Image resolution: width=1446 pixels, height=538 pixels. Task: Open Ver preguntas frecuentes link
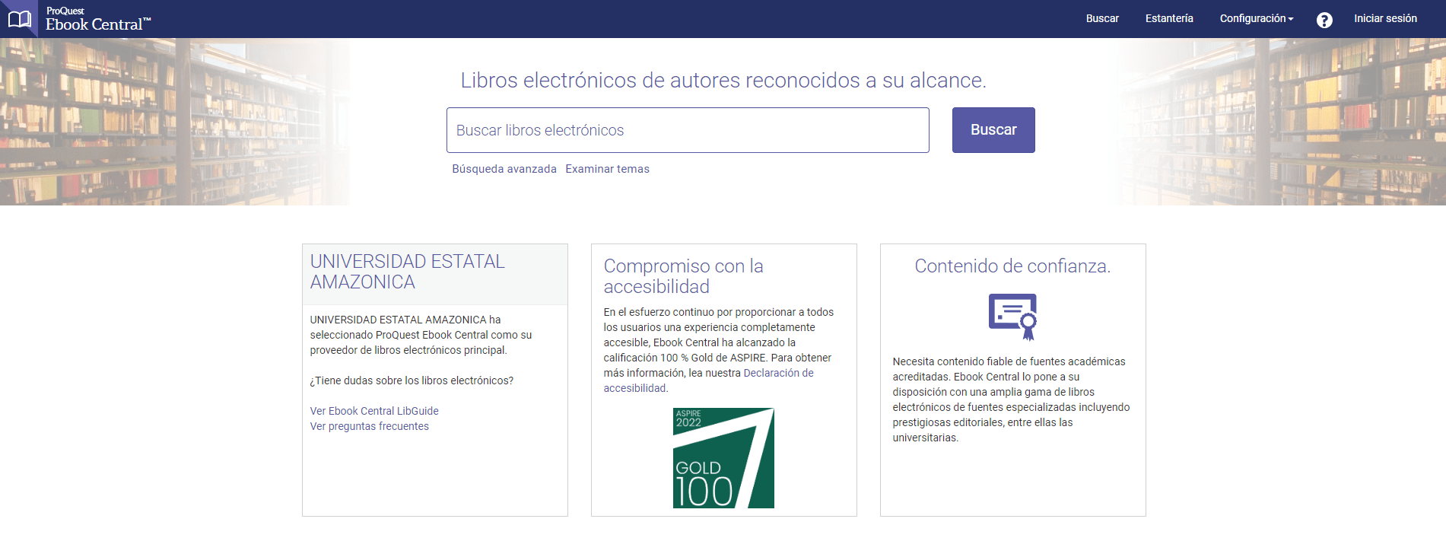pos(369,426)
